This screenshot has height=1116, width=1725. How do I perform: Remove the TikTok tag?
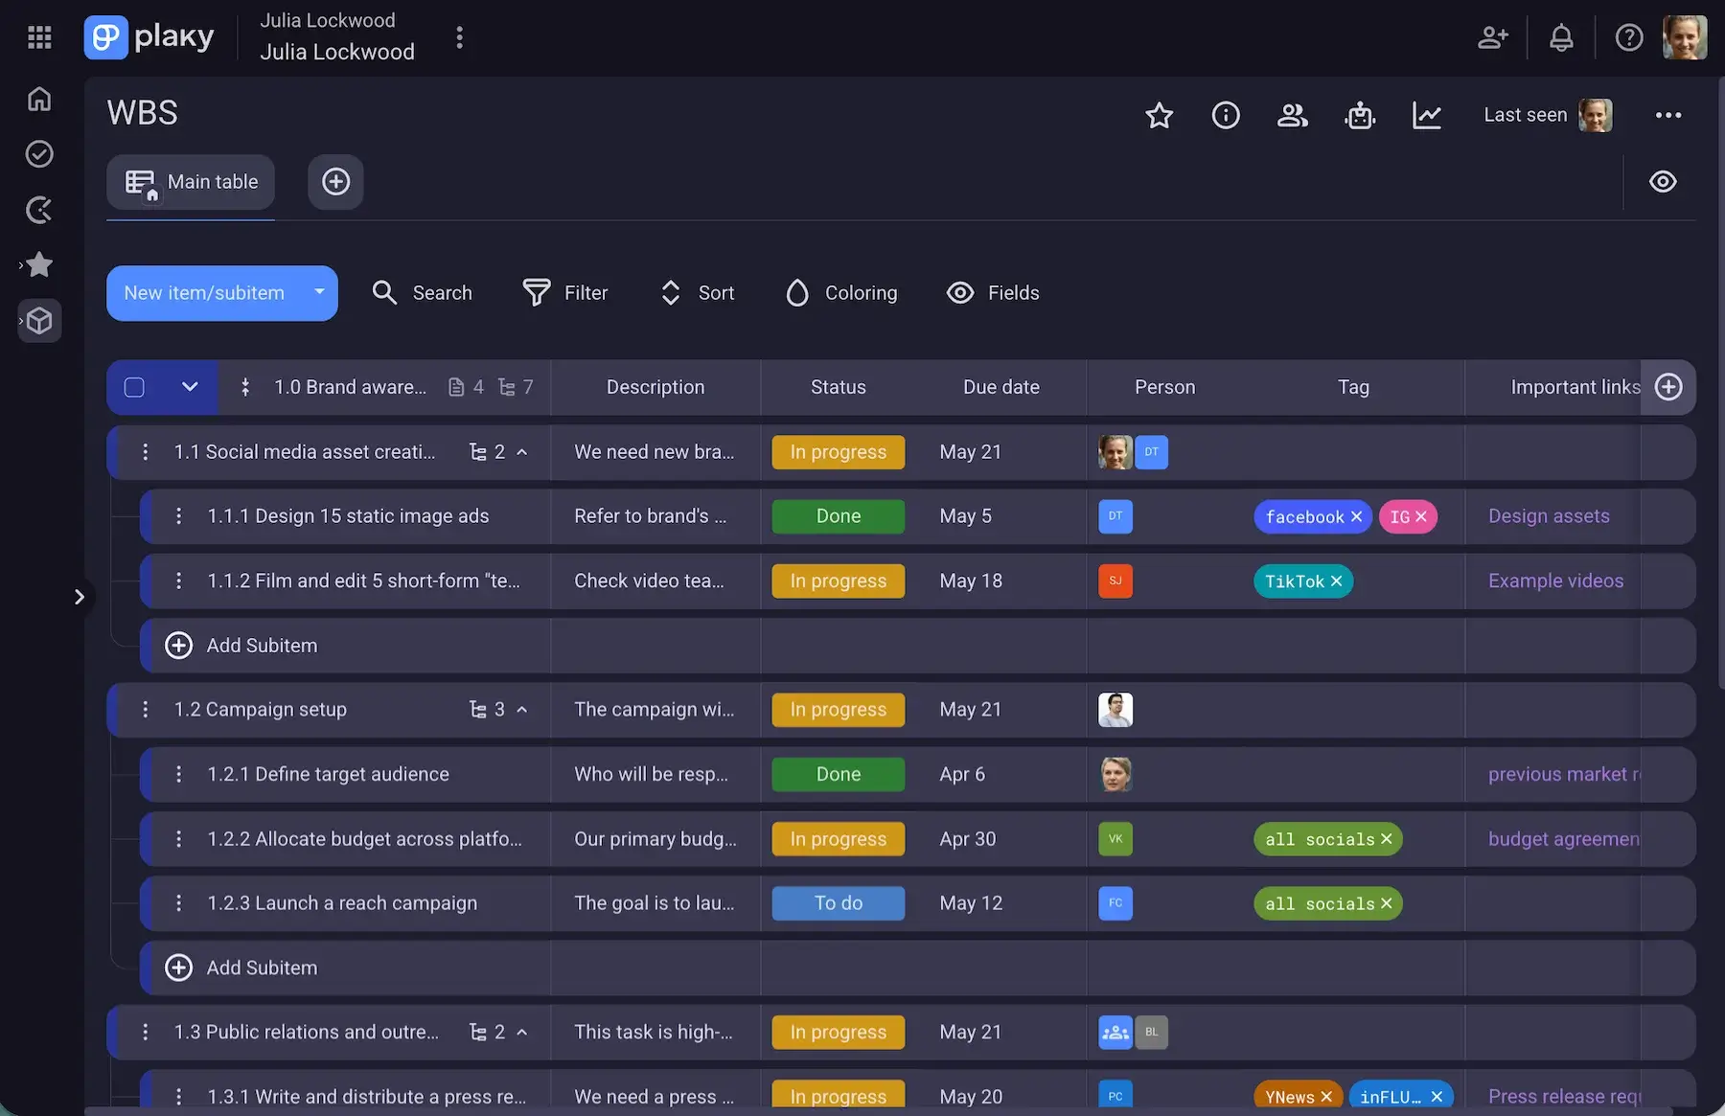click(1336, 581)
